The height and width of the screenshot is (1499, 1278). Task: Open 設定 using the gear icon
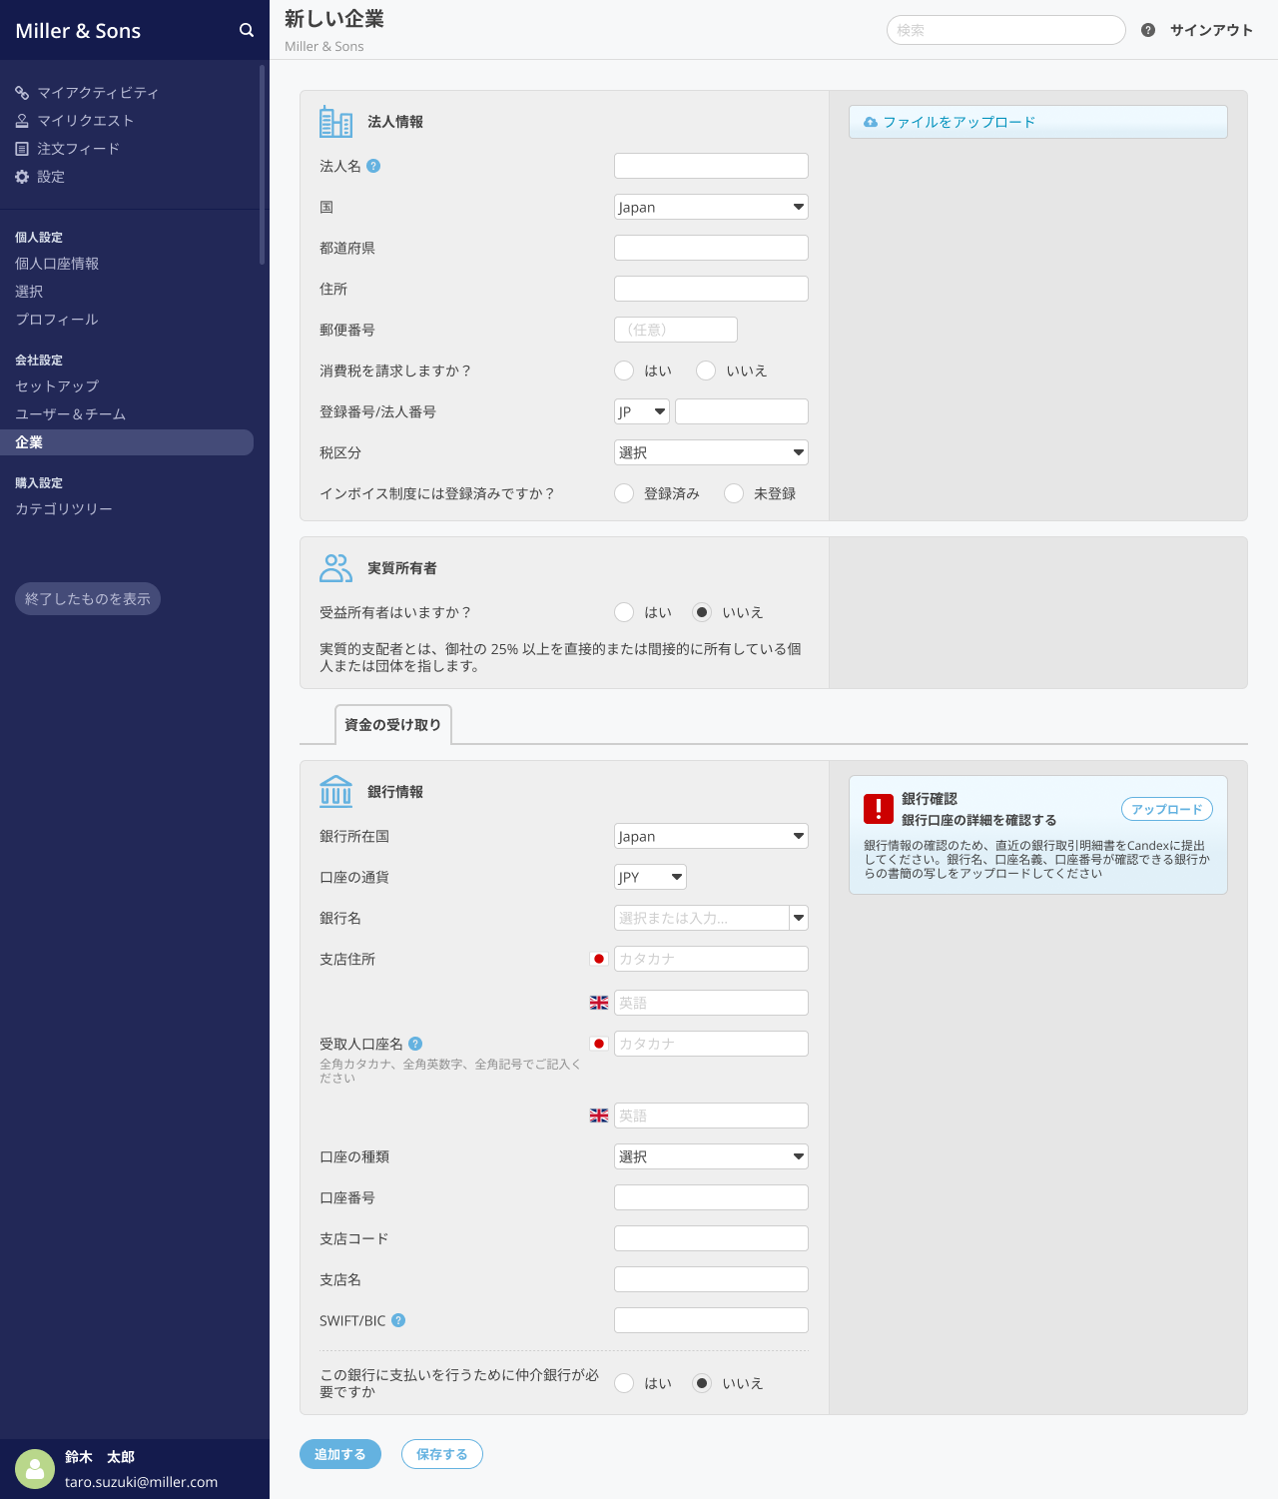coord(22,176)
